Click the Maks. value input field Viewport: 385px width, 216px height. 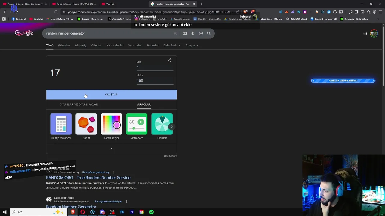click(155, 81)
